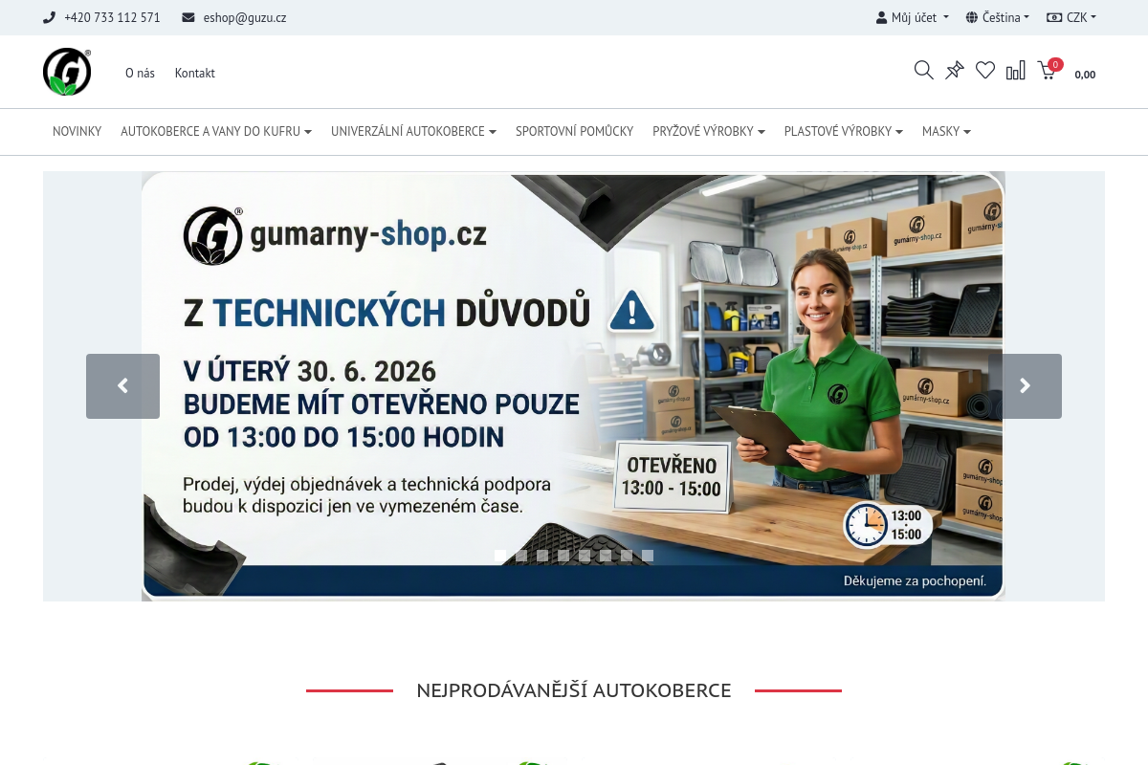Screen dimensions: 1148x765
Task: Expand CZK currency dropdown
Action: point(1071,17)
